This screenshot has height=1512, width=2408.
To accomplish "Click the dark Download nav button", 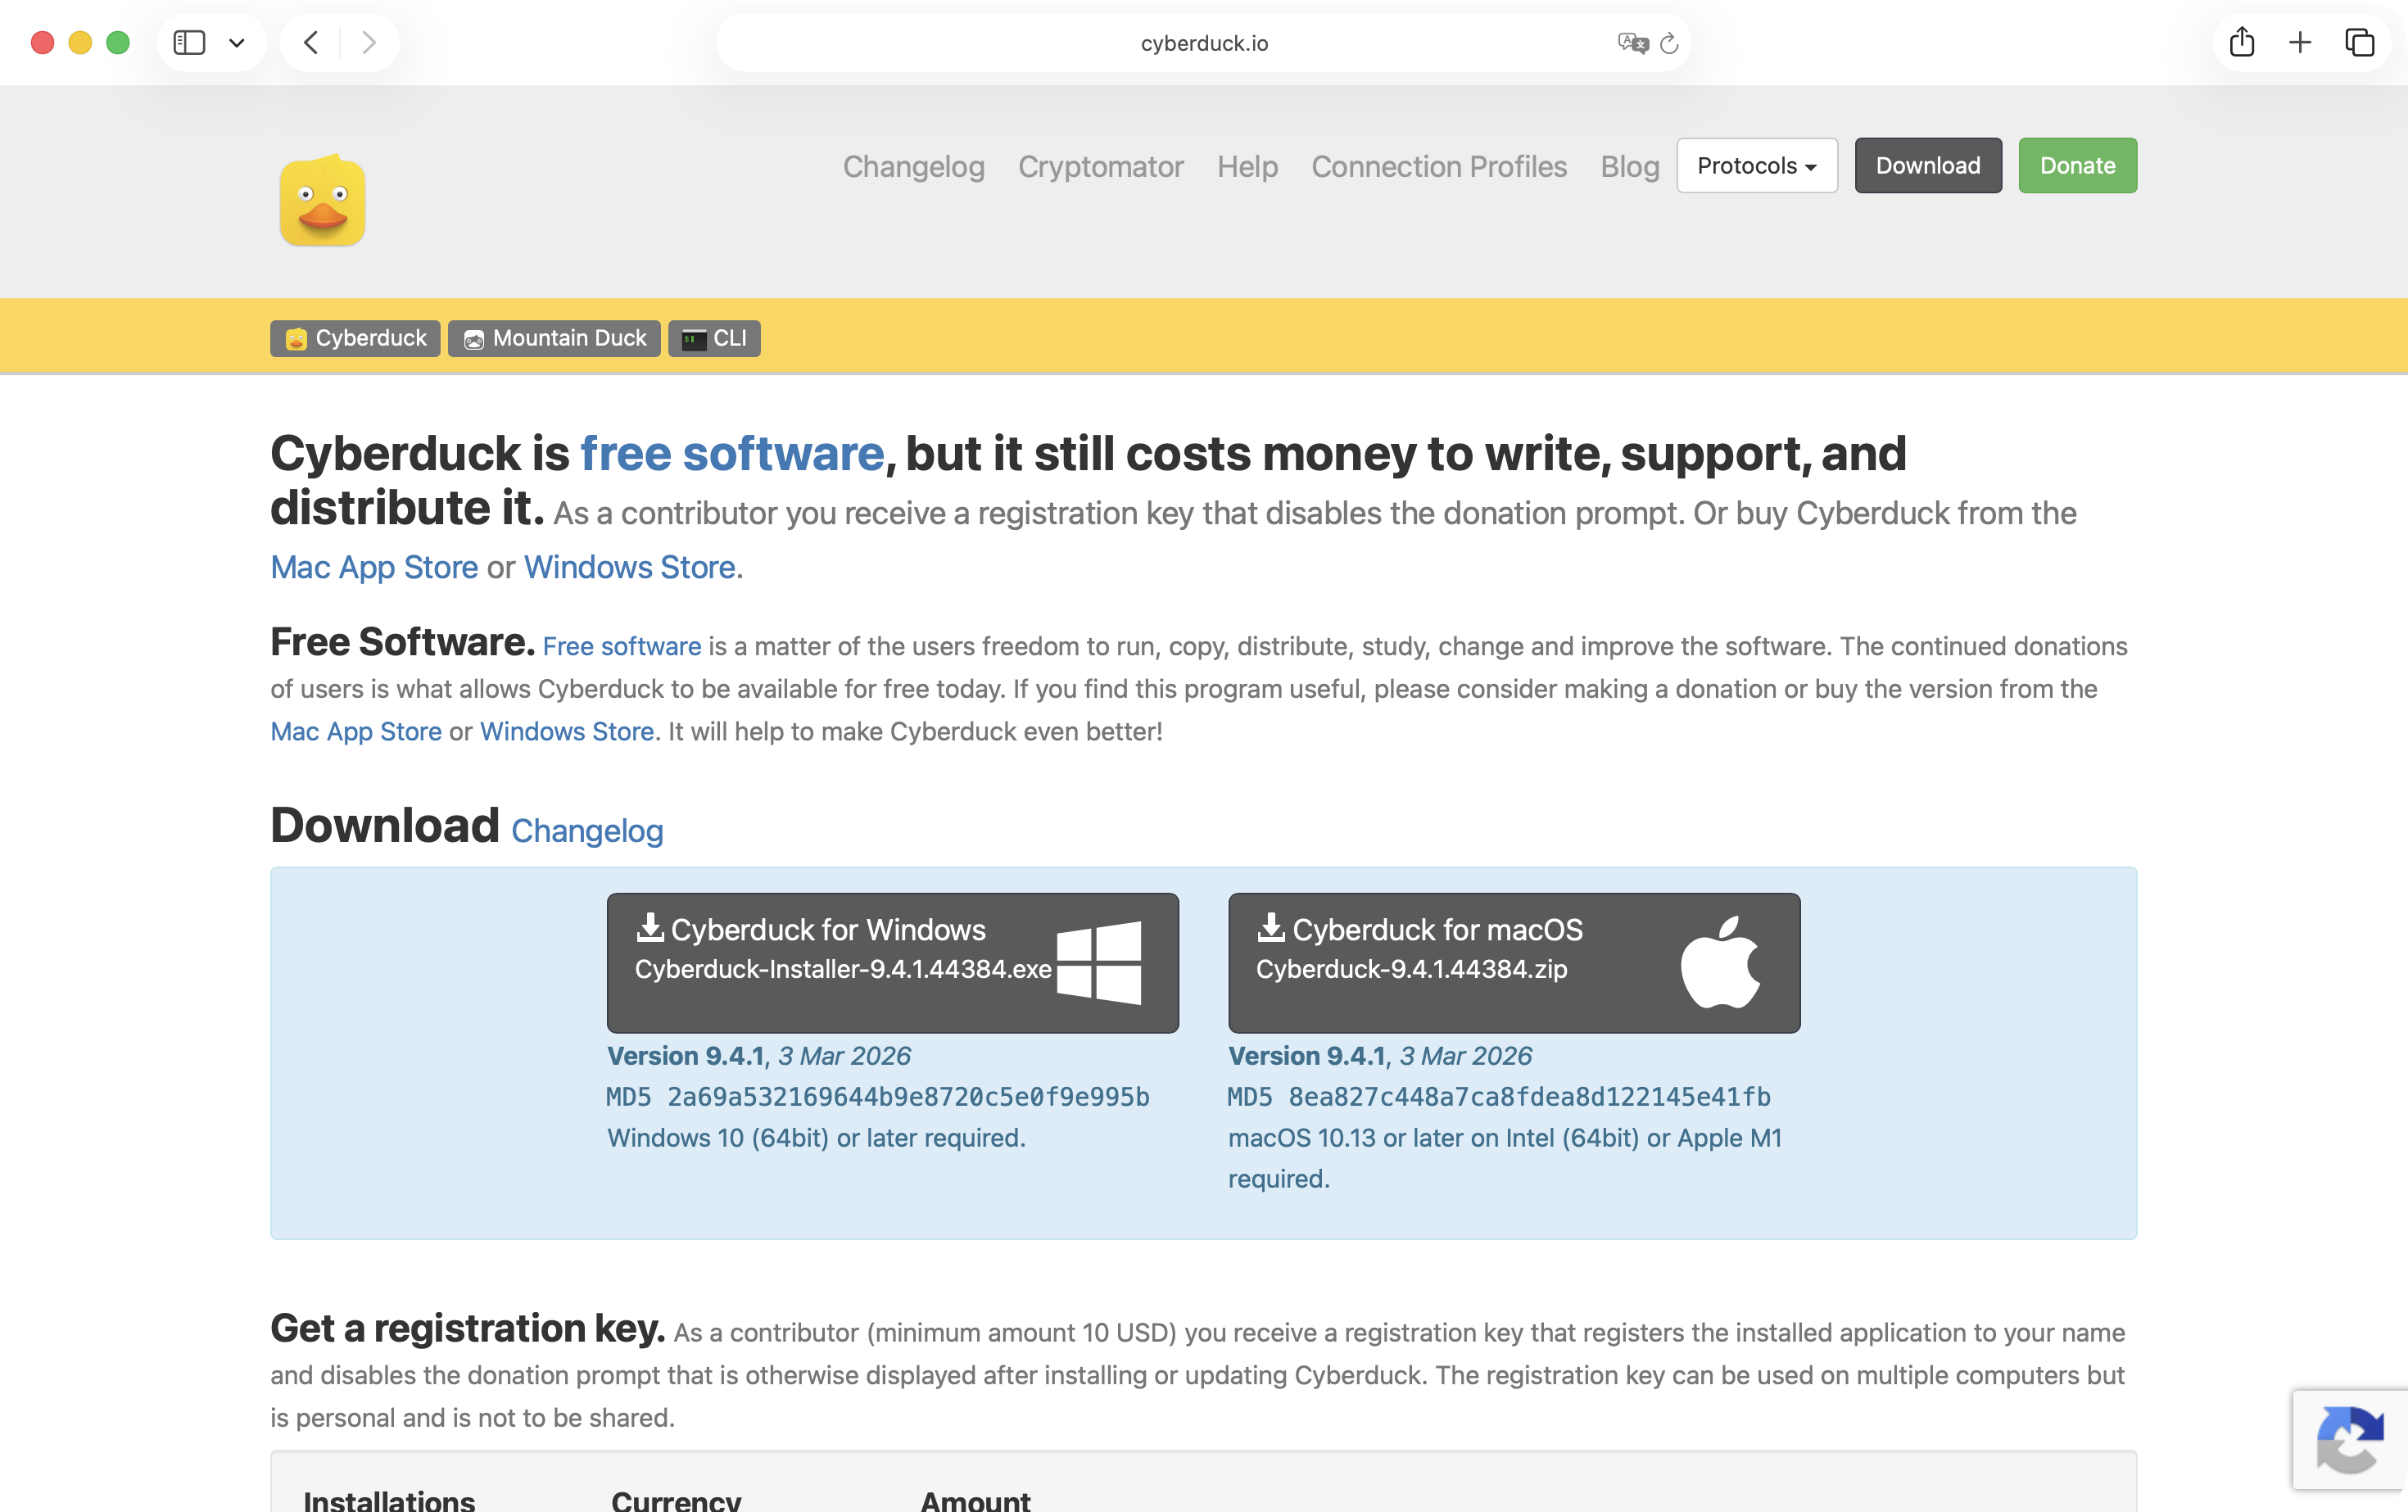I will [x=1928, y=165].
